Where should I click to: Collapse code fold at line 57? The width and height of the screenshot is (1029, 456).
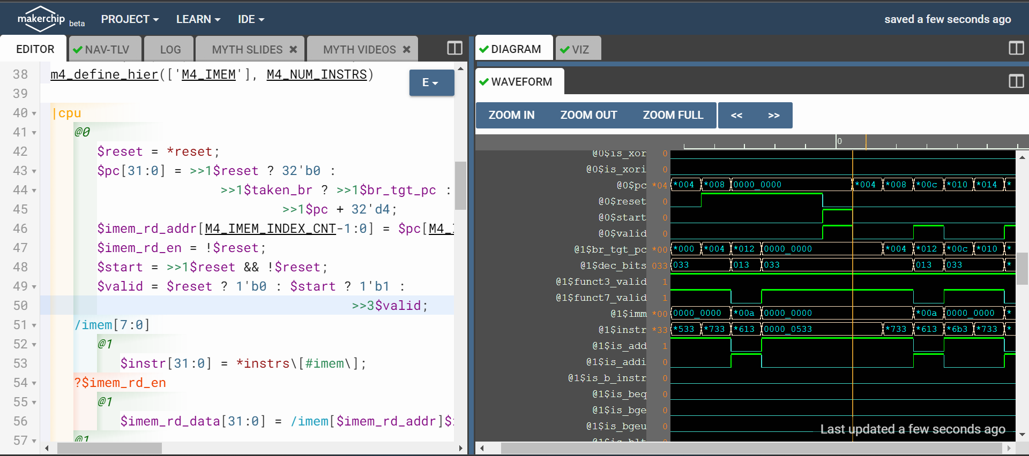34,441
